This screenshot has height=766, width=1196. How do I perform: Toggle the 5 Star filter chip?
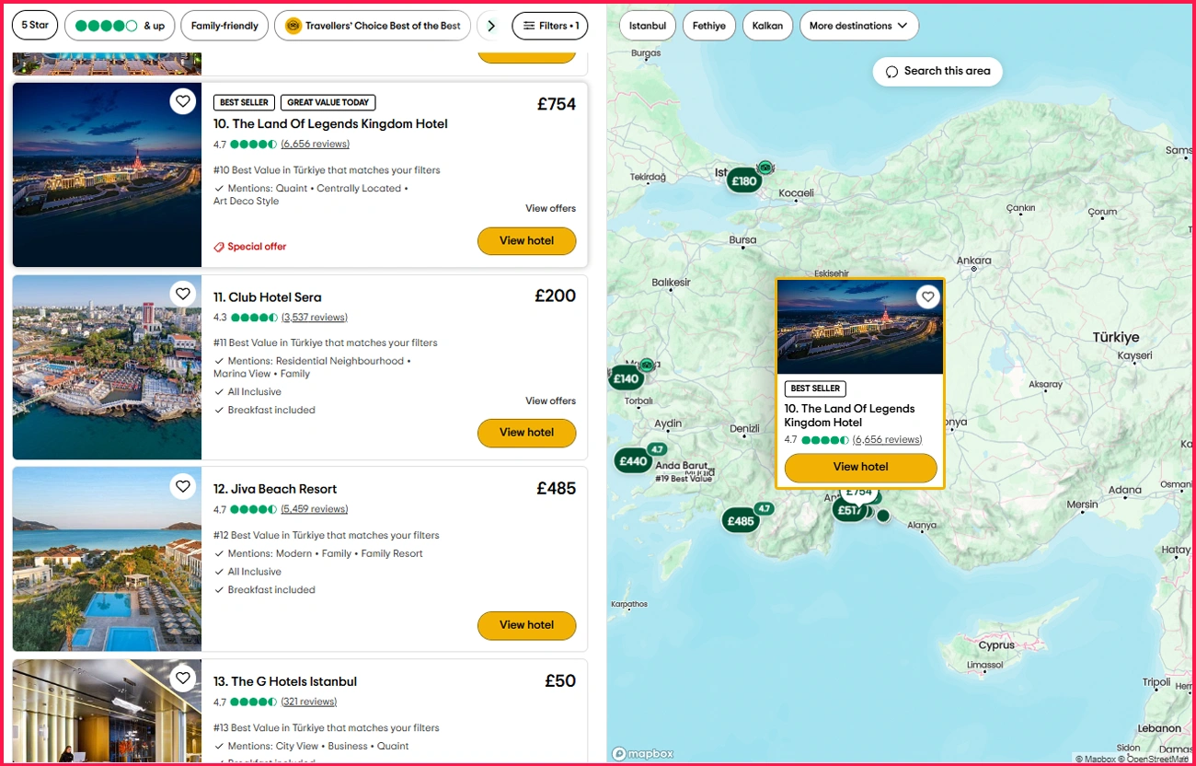click(x=35, y=26)
